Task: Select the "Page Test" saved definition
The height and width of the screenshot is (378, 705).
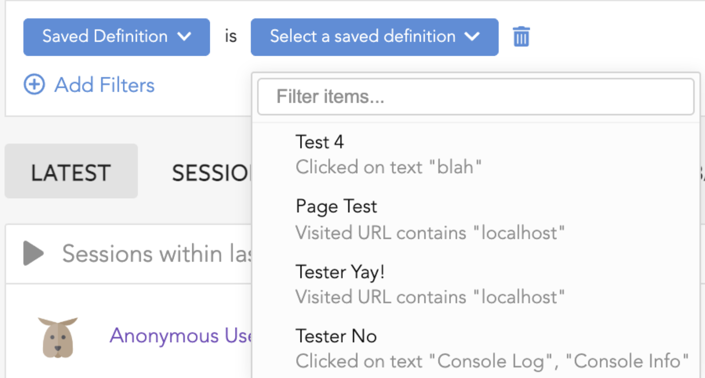Action: tap(336, 206)
